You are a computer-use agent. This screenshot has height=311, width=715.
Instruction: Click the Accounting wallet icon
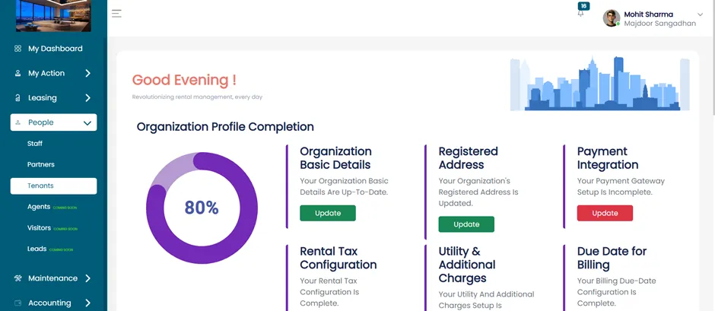pos(17,303)
